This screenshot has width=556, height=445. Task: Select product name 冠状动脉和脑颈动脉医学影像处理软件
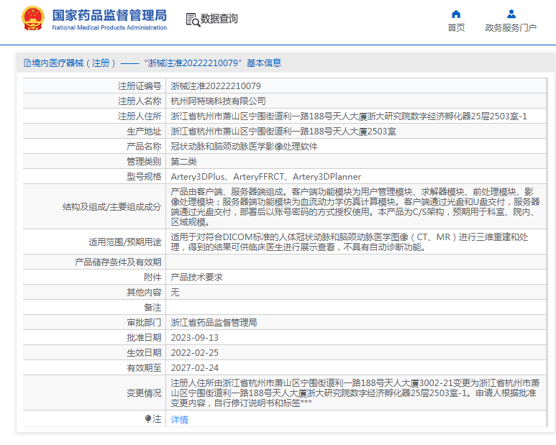[x=244, y=147]
